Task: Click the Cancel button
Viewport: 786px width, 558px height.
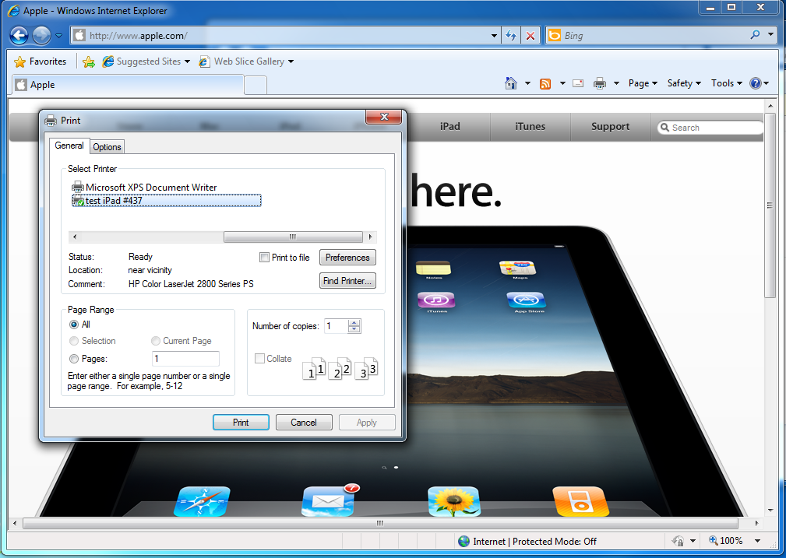Action: pyautogui.click(x=304, y=423)
